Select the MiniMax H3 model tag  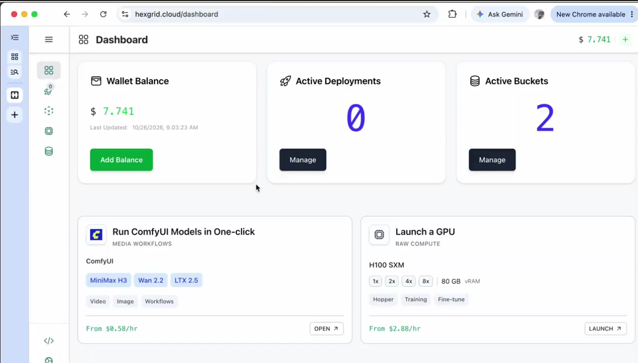click(108, 280)
